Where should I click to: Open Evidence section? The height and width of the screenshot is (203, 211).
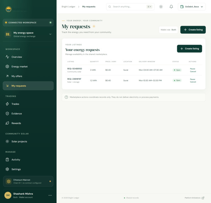tap(28, 114)
